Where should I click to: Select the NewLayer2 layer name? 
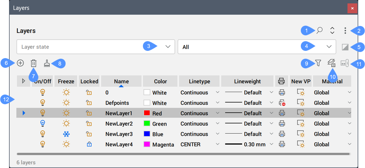pos(119,124)
